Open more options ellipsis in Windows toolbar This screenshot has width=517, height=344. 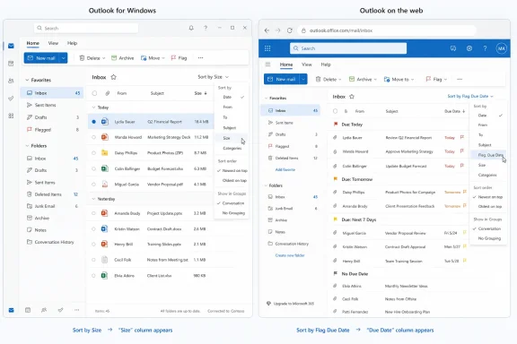[200, 58]
